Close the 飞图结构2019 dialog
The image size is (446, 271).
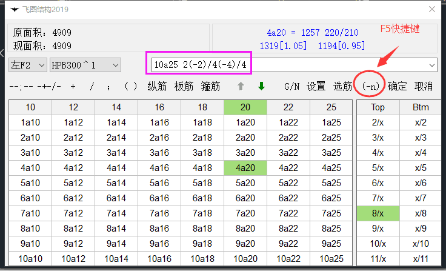(432, 9)
